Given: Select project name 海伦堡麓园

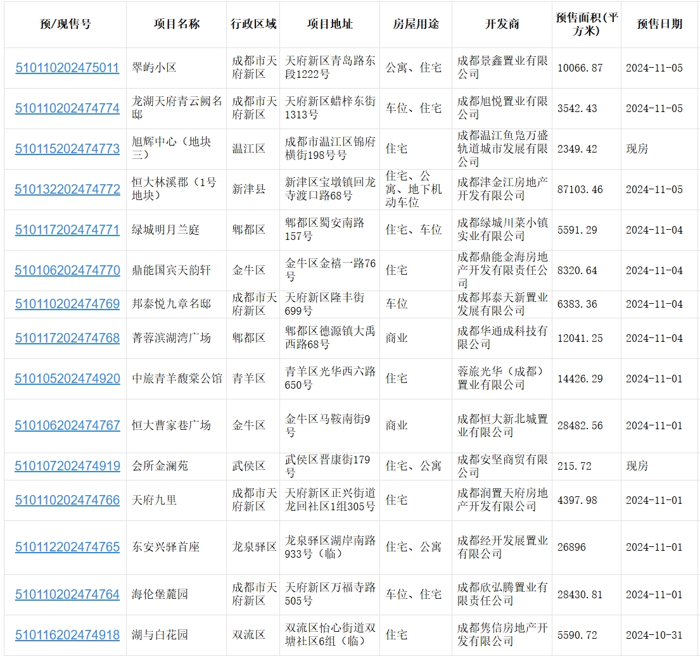Looking at the screenshot, I should (x=160, y=595).
